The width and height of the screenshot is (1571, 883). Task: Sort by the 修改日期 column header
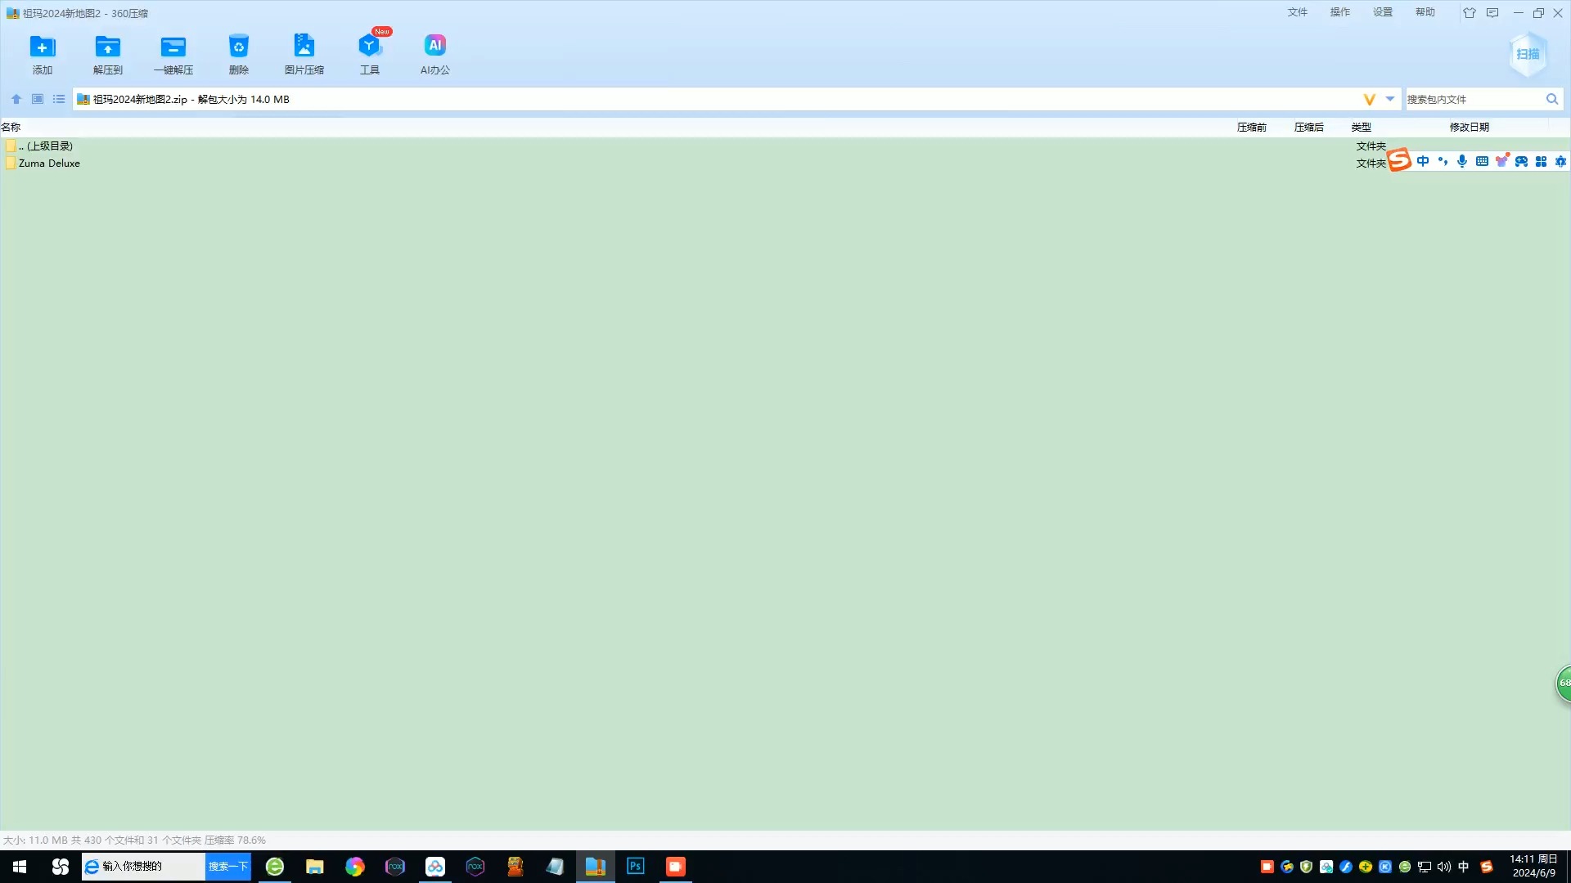pyautogui.click(x=1470, y=127)
